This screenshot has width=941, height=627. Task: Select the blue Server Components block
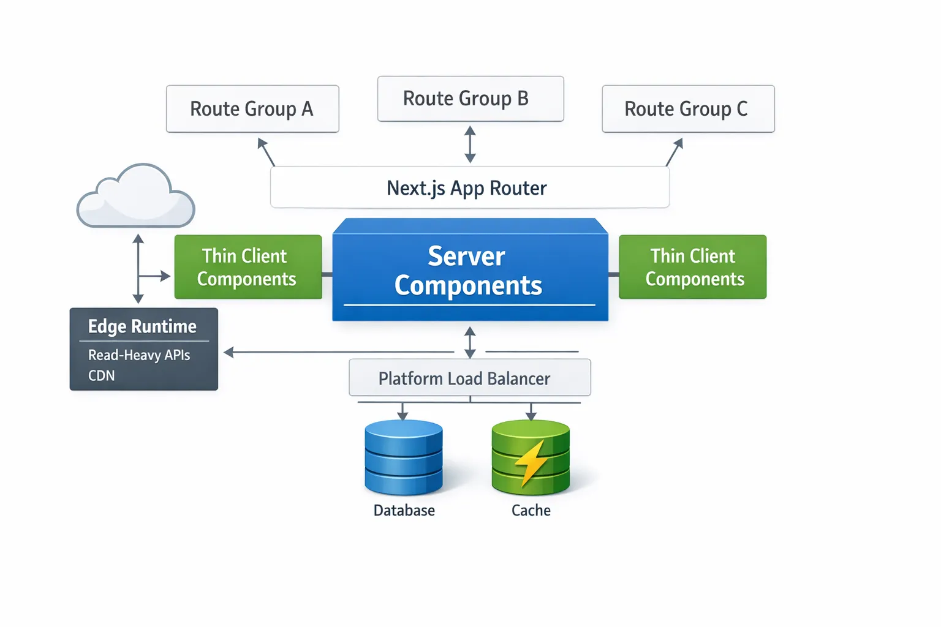pos(470,271)
